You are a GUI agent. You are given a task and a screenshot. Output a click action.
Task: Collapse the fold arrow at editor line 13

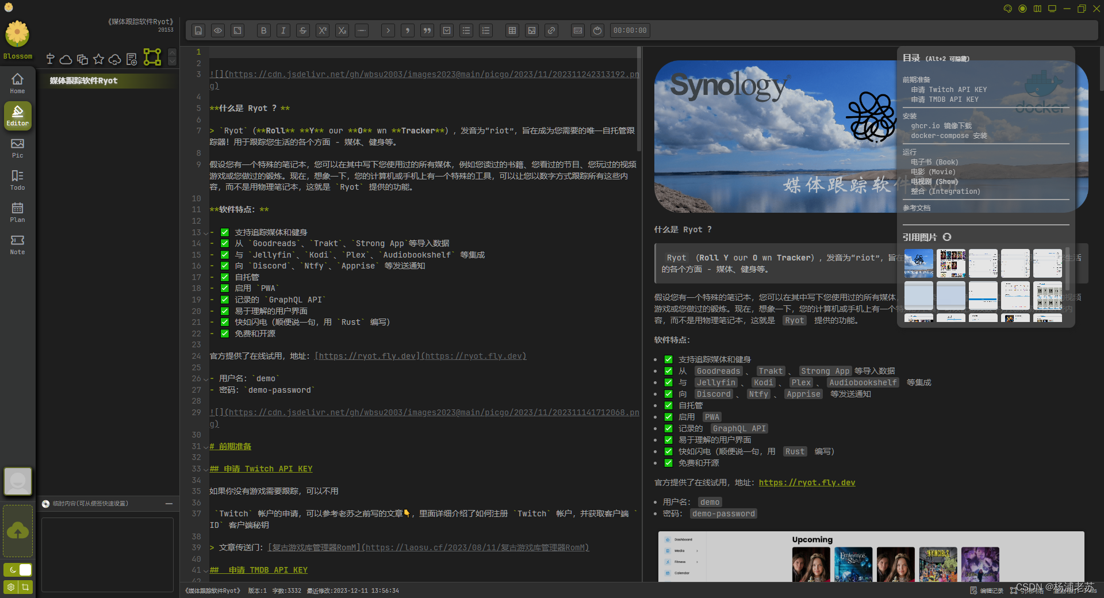(206, 233)
